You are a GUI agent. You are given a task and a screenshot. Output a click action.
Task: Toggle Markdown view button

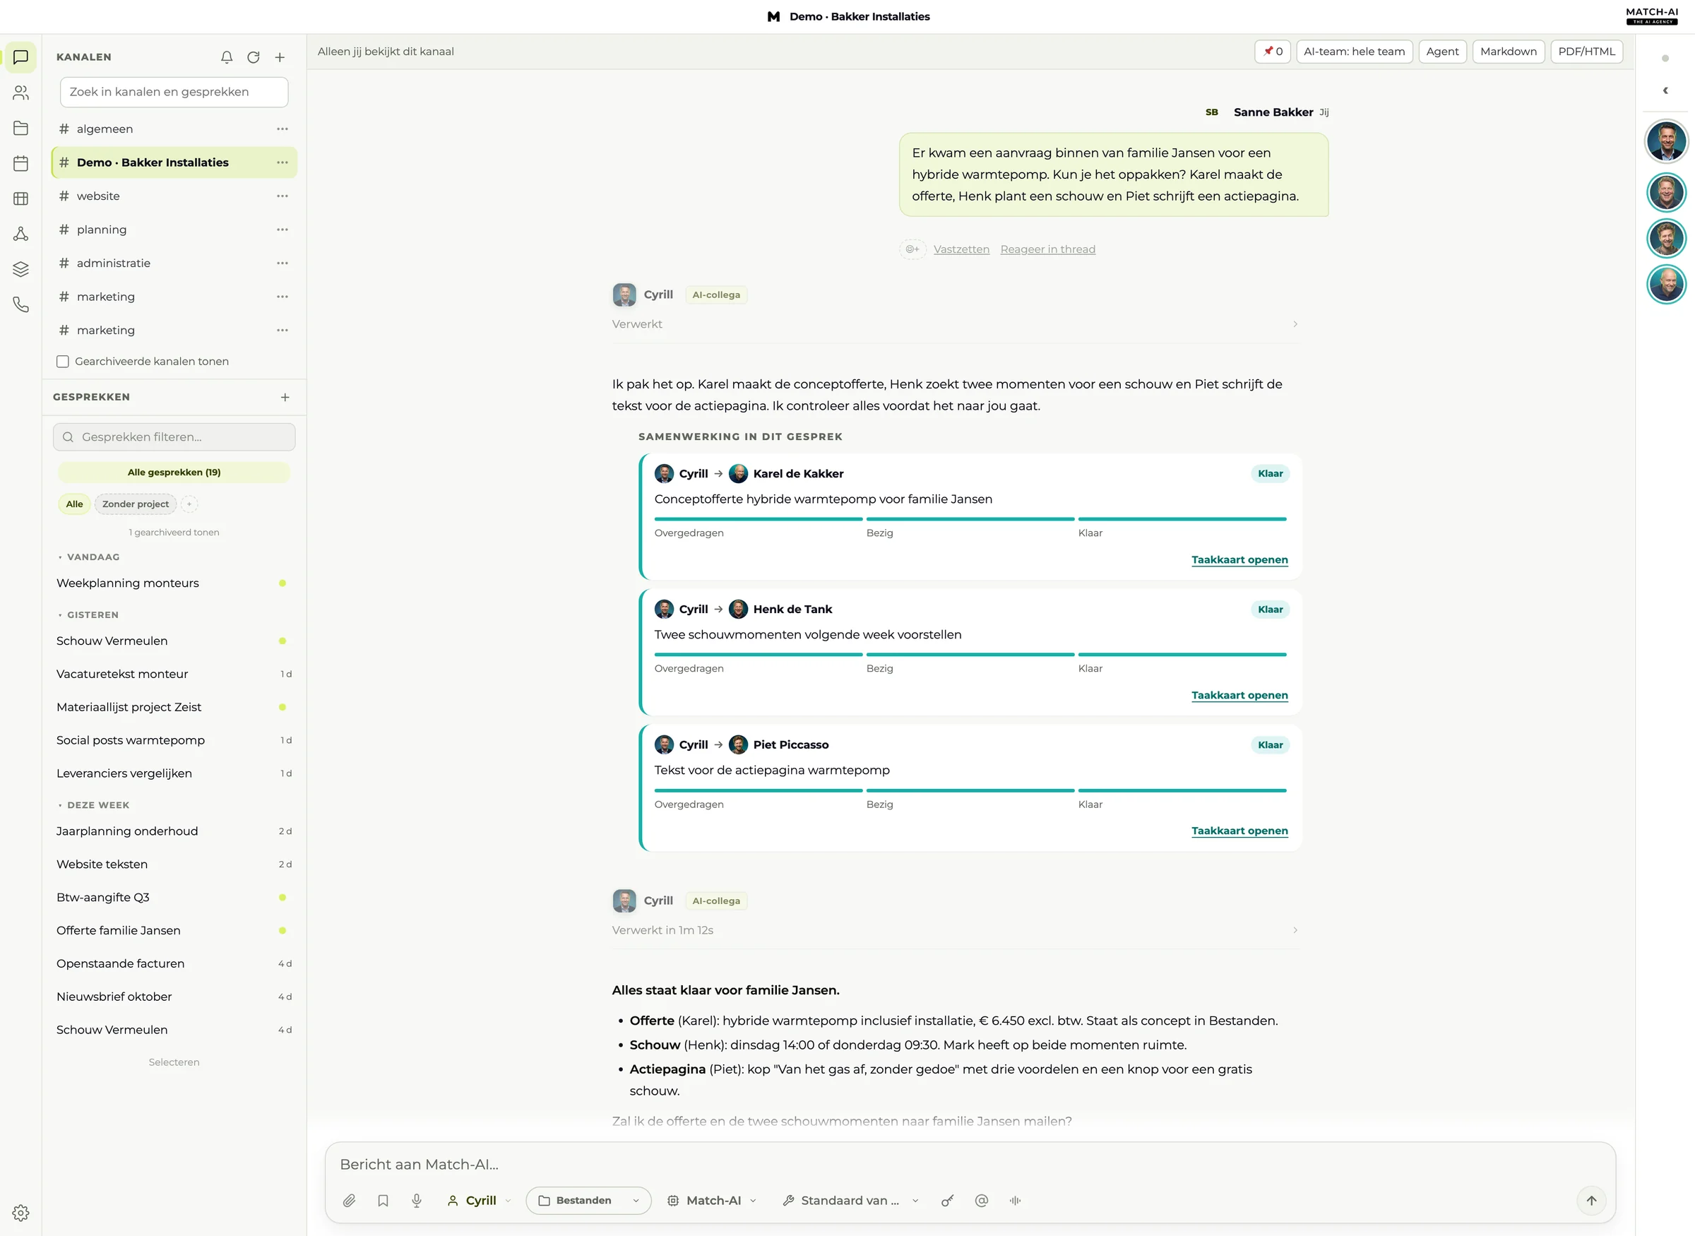[1508, 52]
